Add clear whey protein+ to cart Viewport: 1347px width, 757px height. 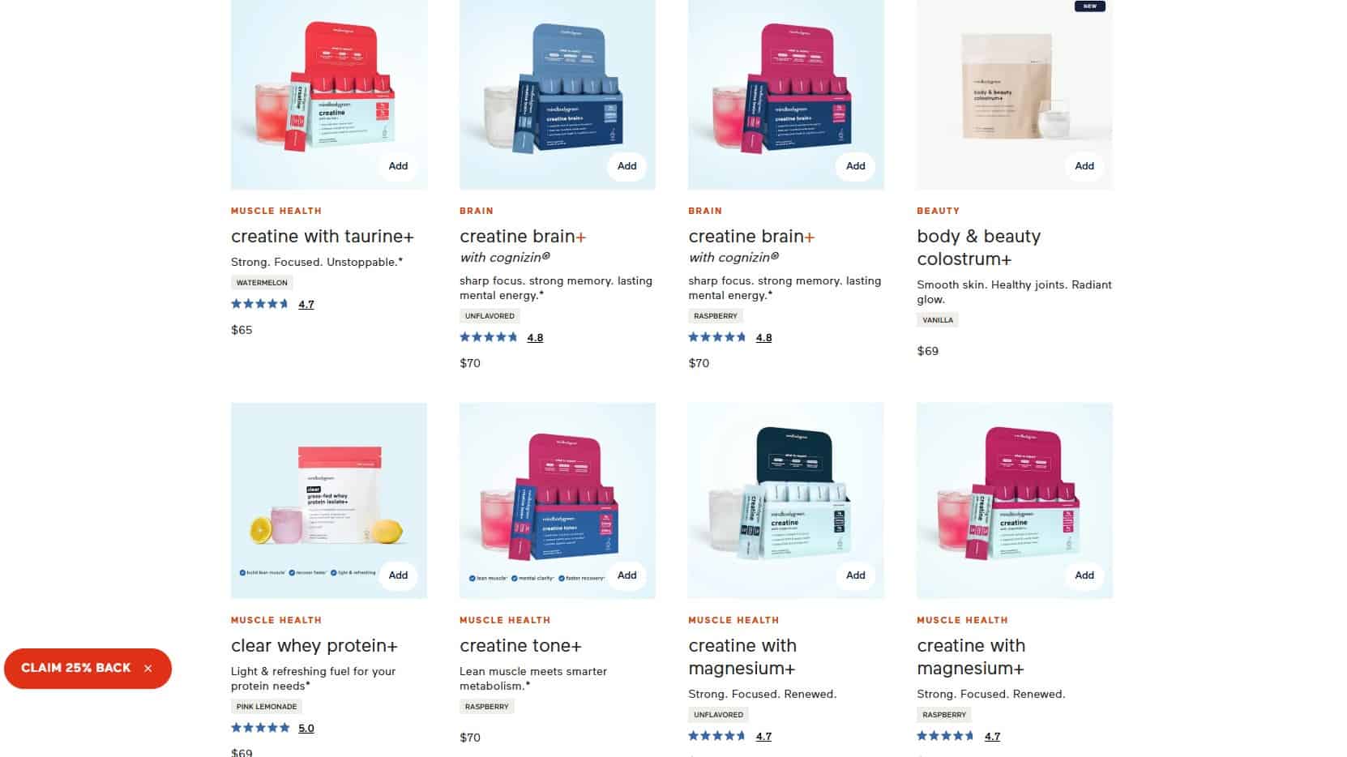398,575
